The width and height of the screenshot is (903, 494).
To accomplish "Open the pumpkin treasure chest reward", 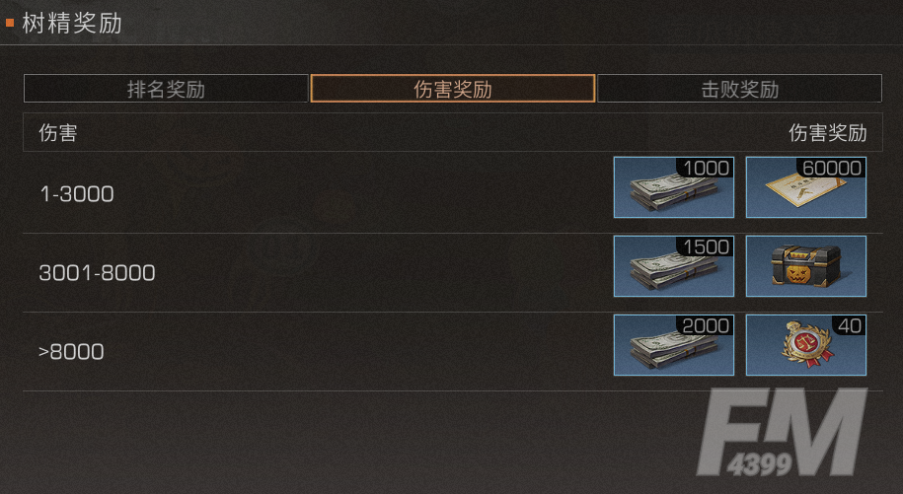I will tap(806, 266).
